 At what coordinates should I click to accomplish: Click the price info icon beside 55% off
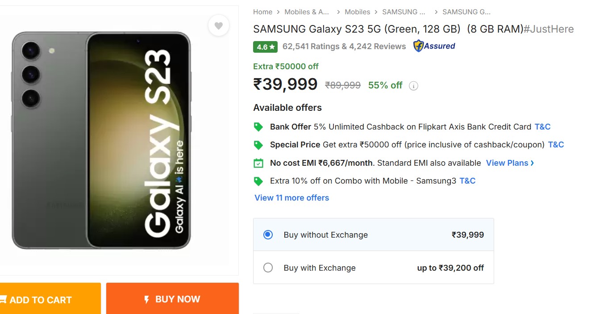414,86
